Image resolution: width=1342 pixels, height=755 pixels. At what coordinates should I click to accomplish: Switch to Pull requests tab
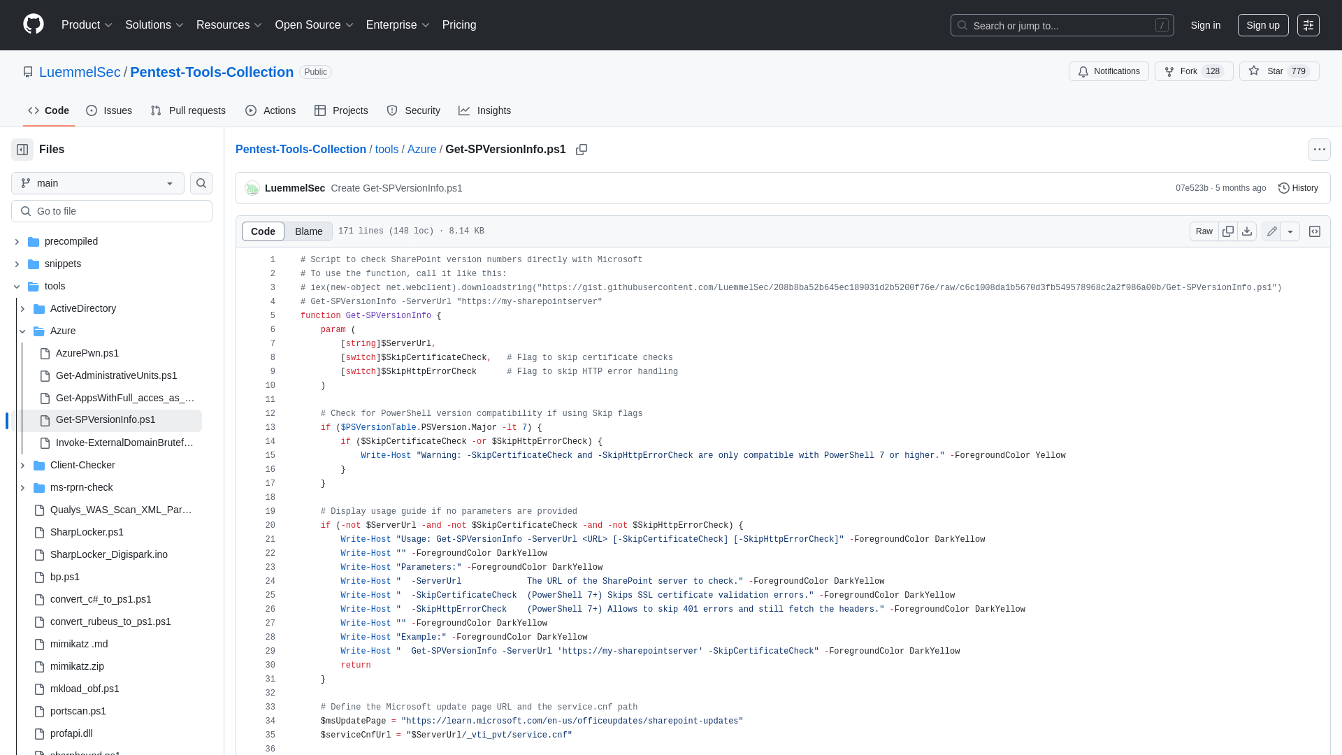(x=188, y=110)
